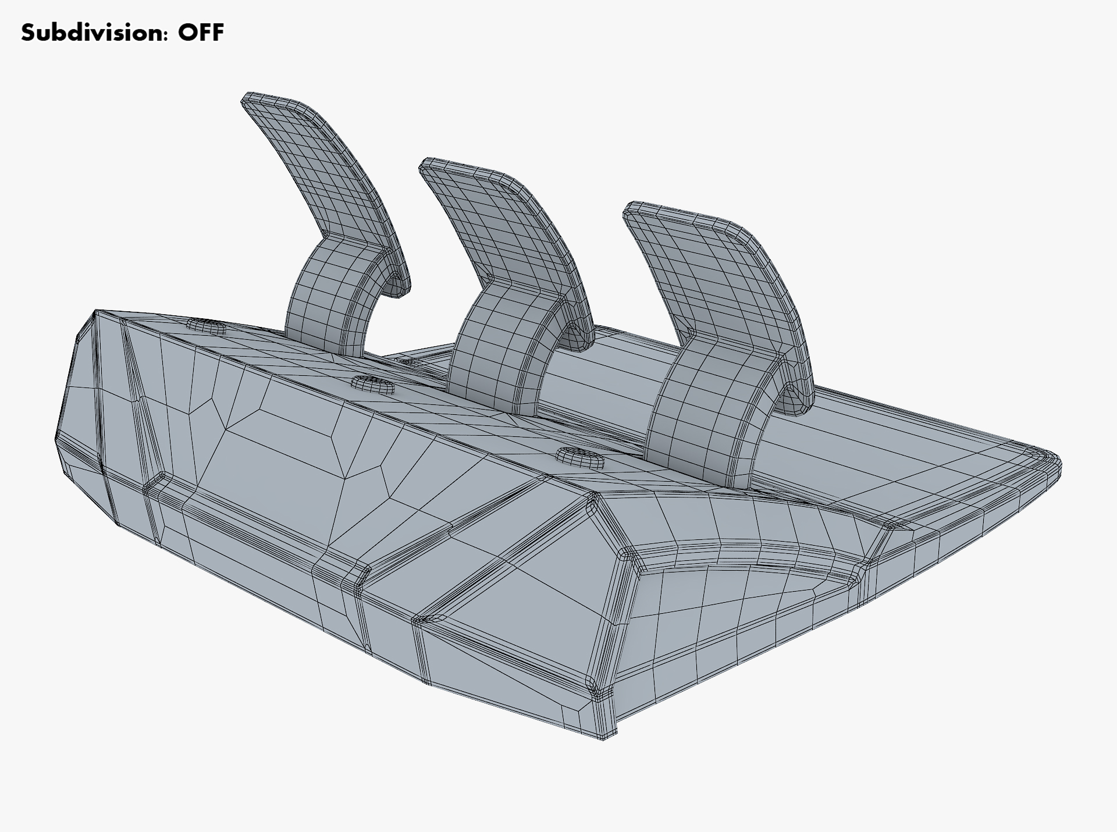Click the "Subdivision: OFF" label text
Screen dimensions: 1117x832
point(122,33)
